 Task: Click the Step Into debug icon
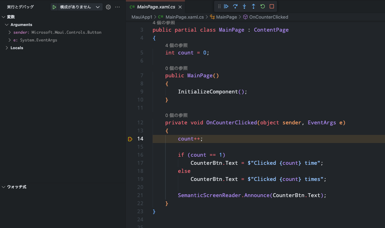point(244,6)
